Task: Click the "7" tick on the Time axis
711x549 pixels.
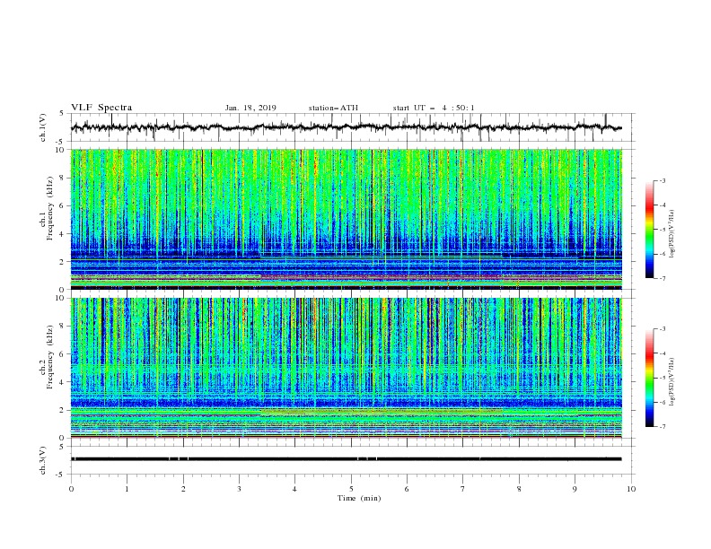Action: (463, 489)
